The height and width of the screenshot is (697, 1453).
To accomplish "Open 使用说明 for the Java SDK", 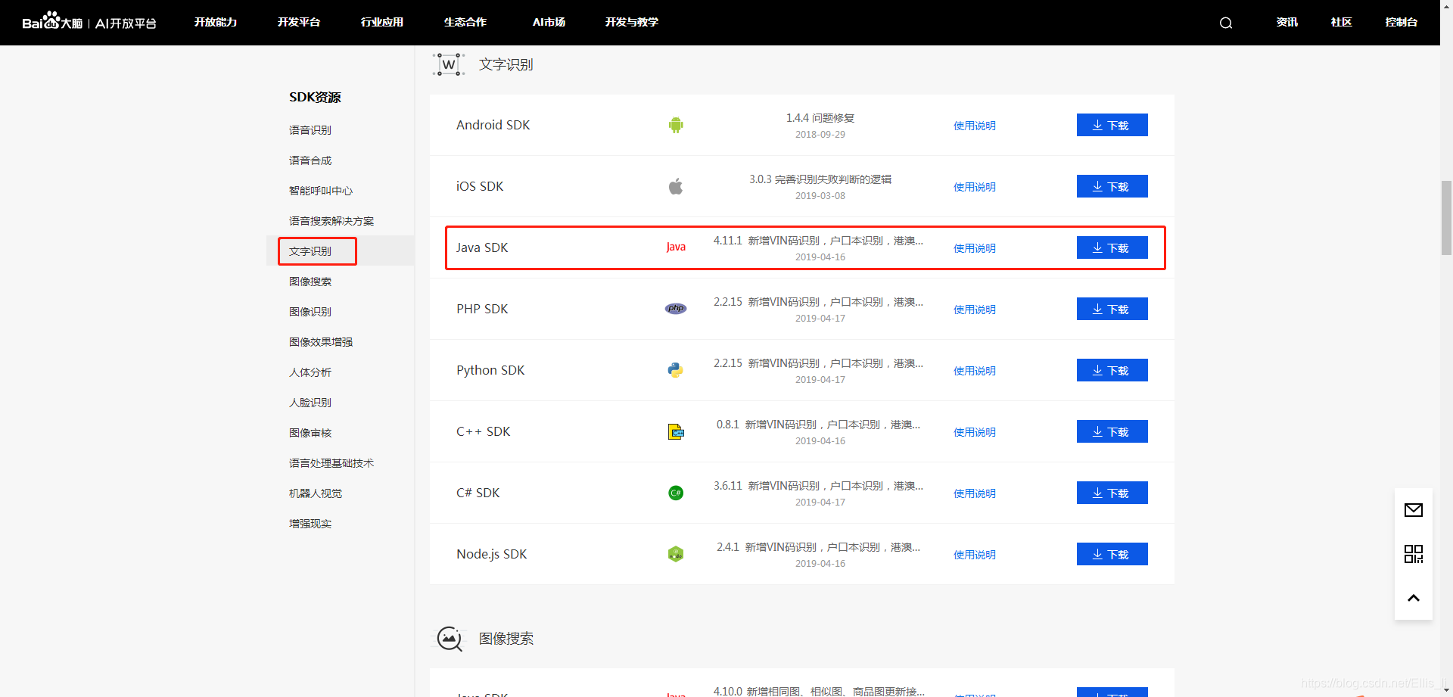I will (x=975, y=248).
